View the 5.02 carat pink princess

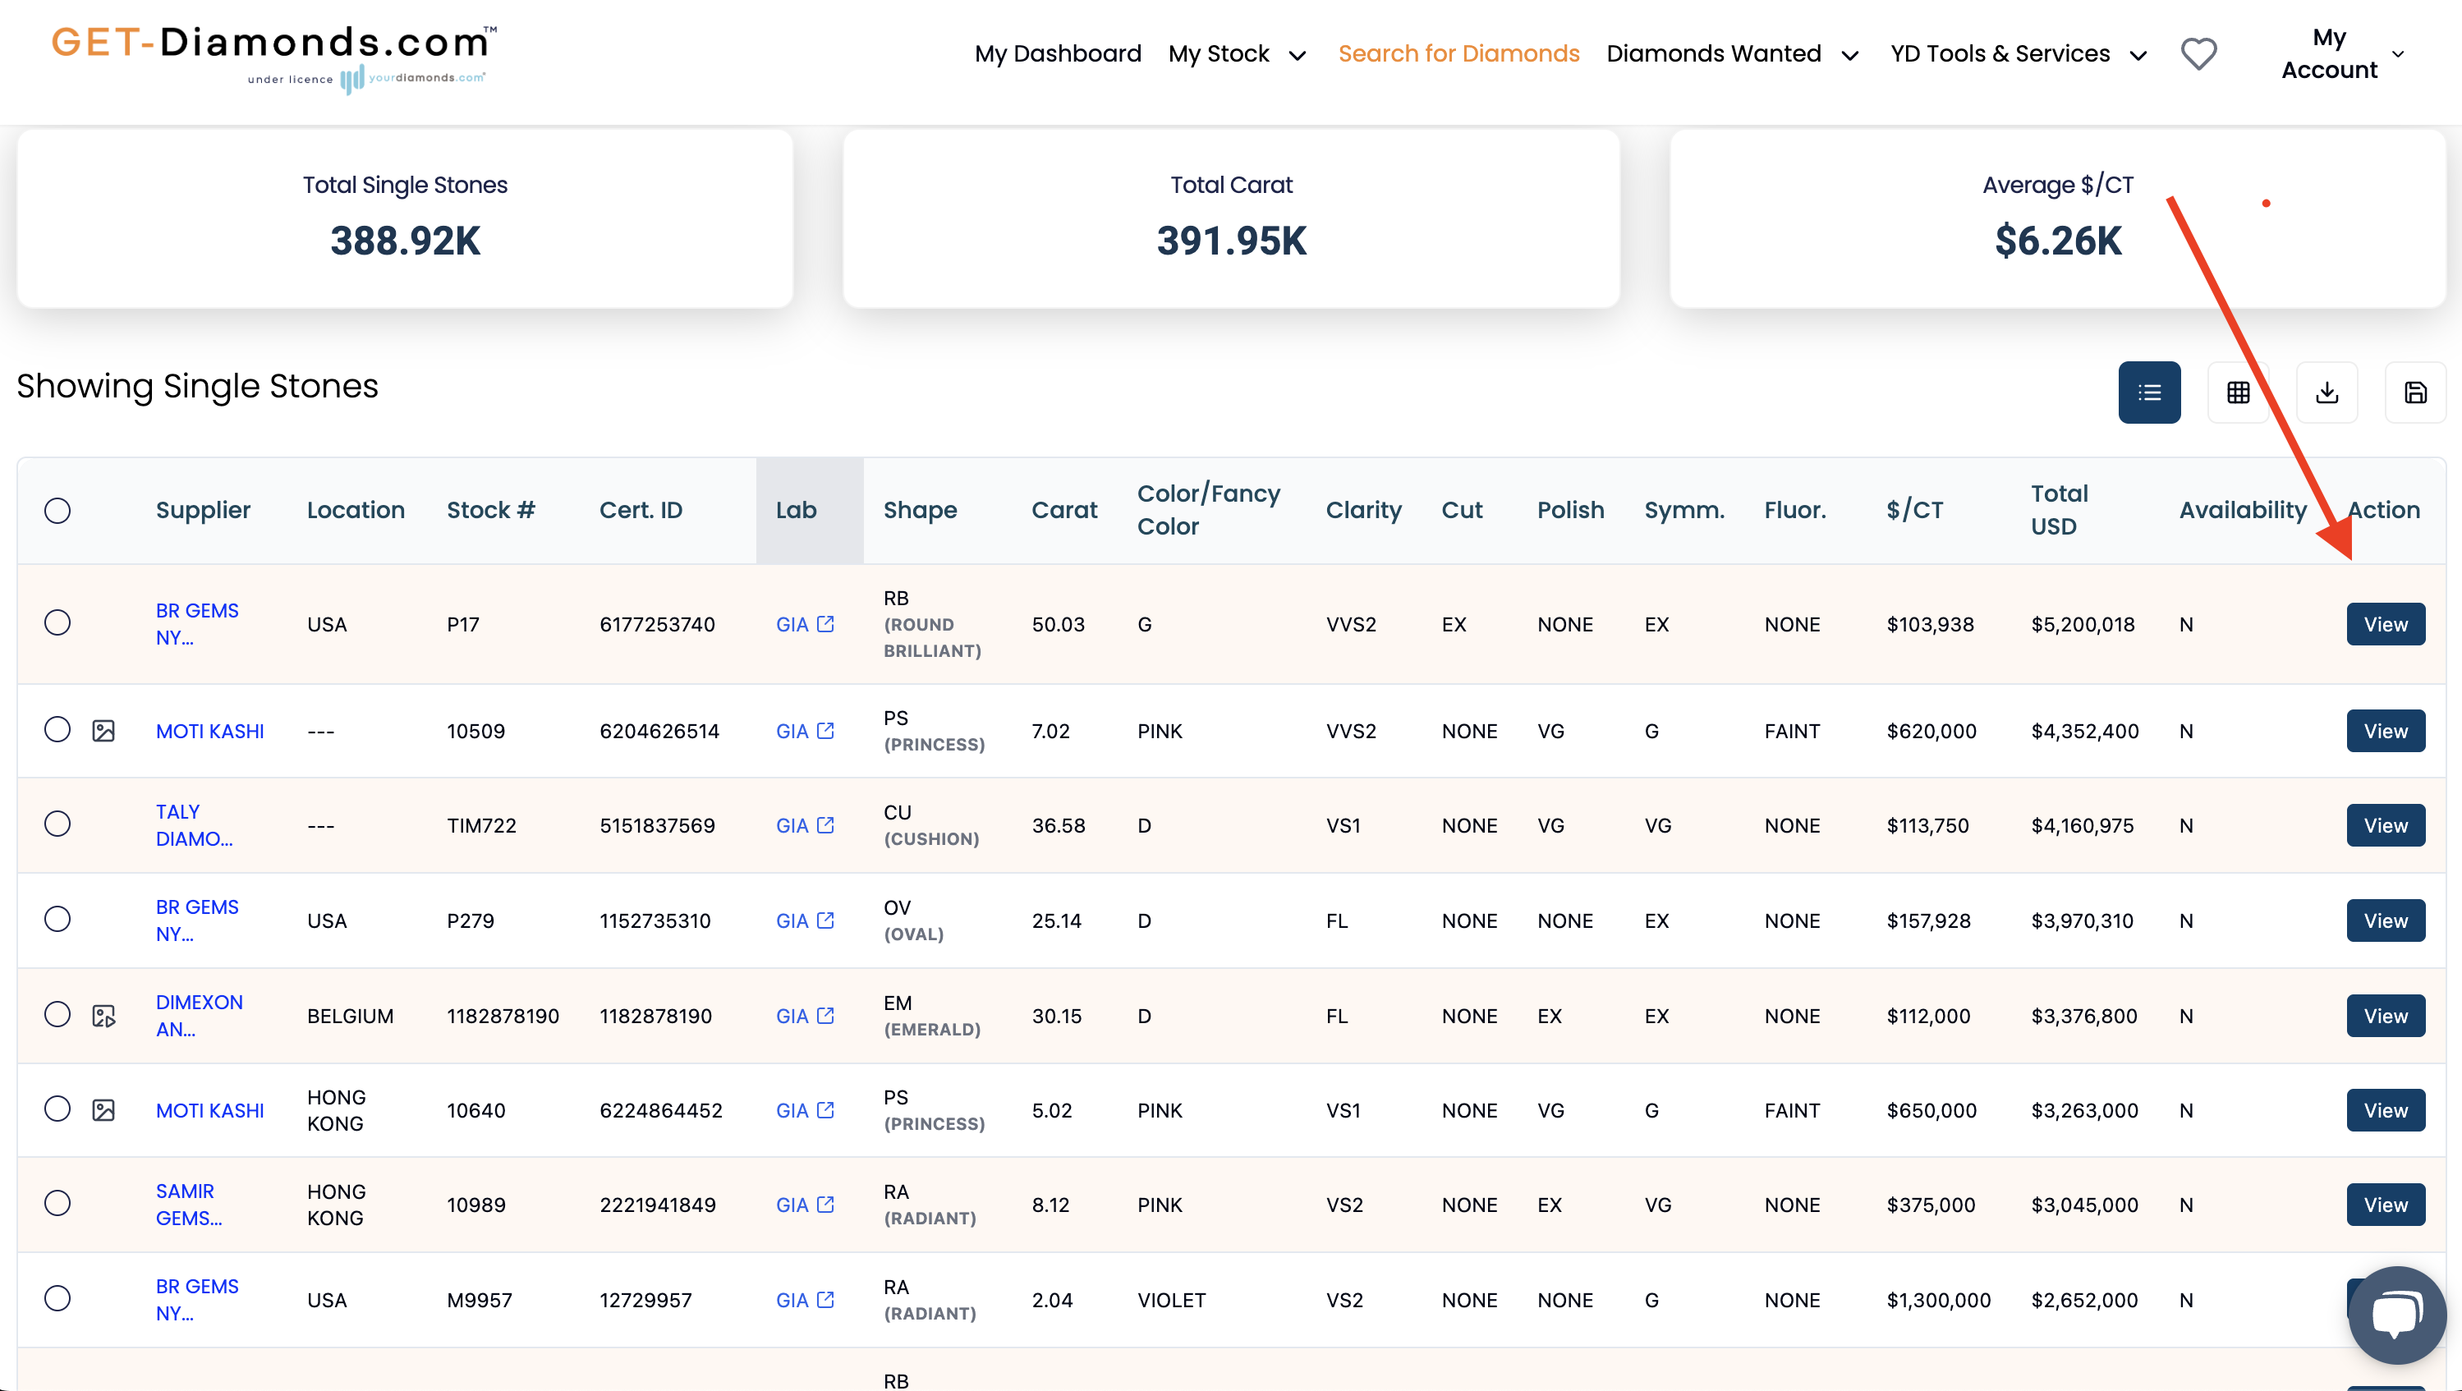pos(2386,1110)
